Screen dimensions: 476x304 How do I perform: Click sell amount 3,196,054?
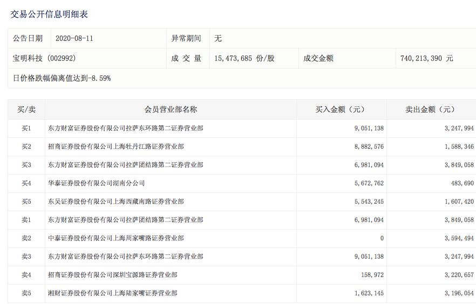(x=459, y=293)
